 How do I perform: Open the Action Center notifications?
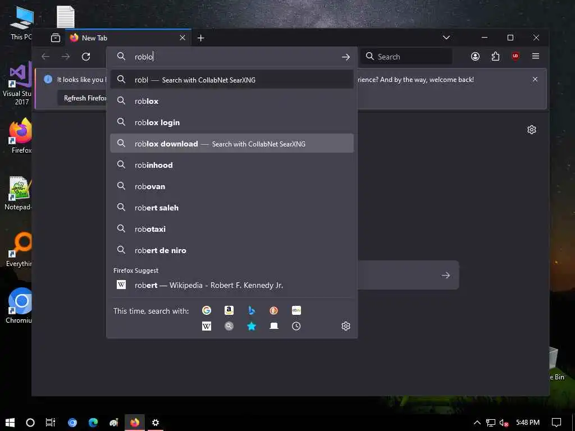tap(556, 423)
